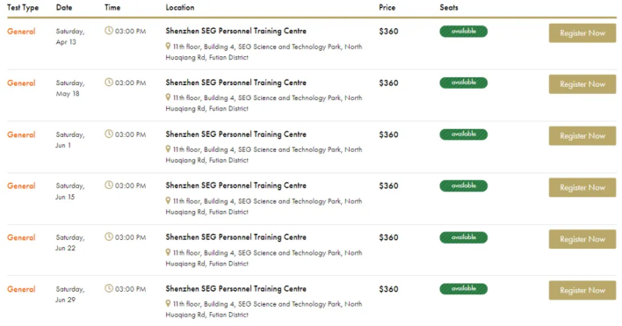The image size is (622, 326).
Task: Click the available badge for Jun 29
Action: [x=463, y=289]
